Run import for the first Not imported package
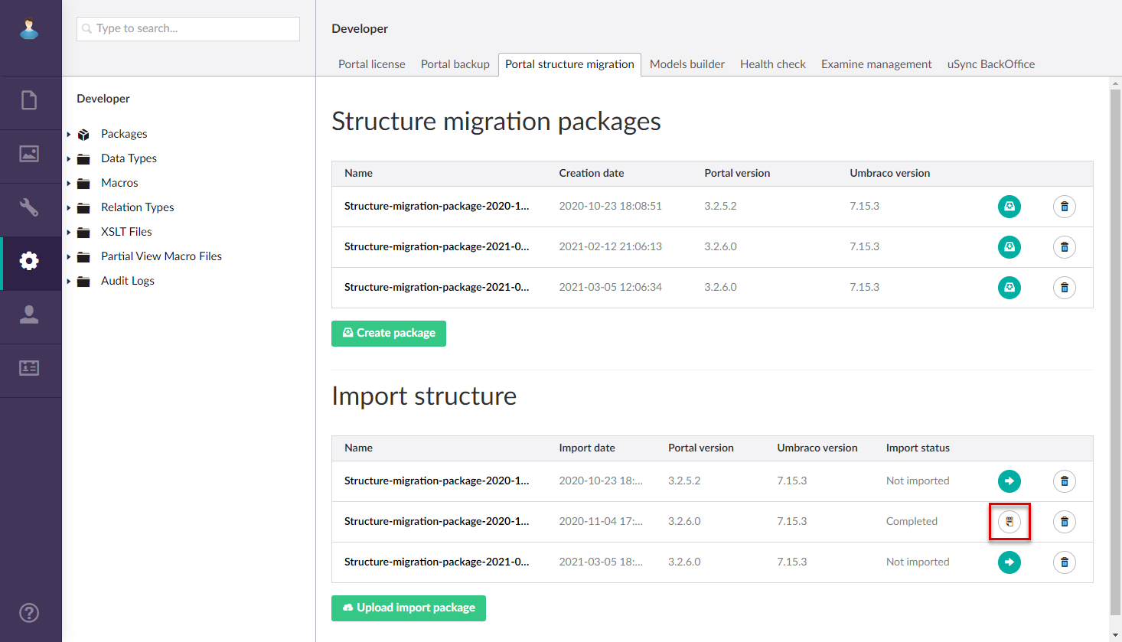This screenshot has width=1122, height=642. pos(1009,481)
